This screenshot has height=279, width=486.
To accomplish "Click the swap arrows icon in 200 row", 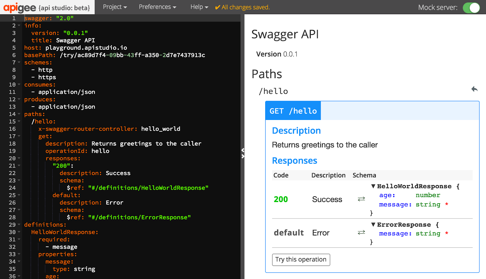I will pos(361,199).
